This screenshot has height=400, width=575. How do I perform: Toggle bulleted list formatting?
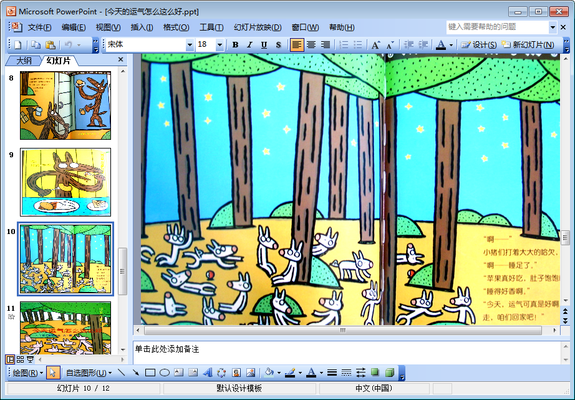pos(358,45)
